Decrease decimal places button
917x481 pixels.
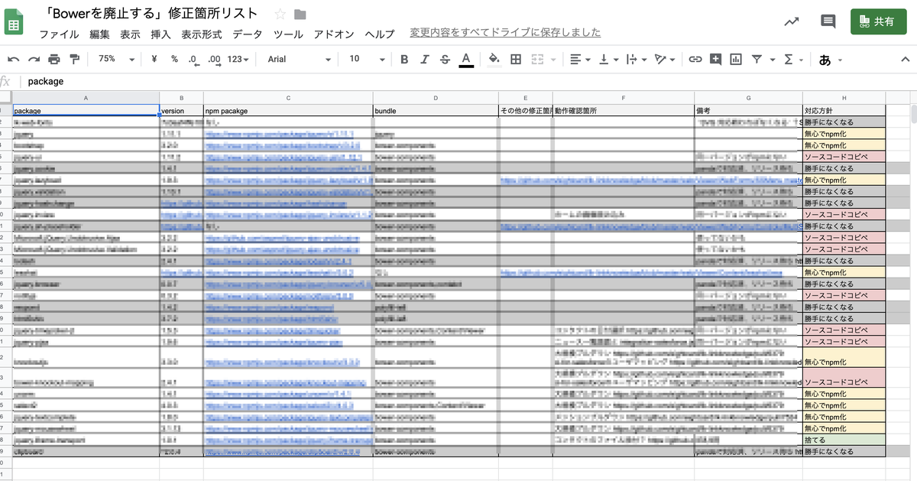(193, 59)
